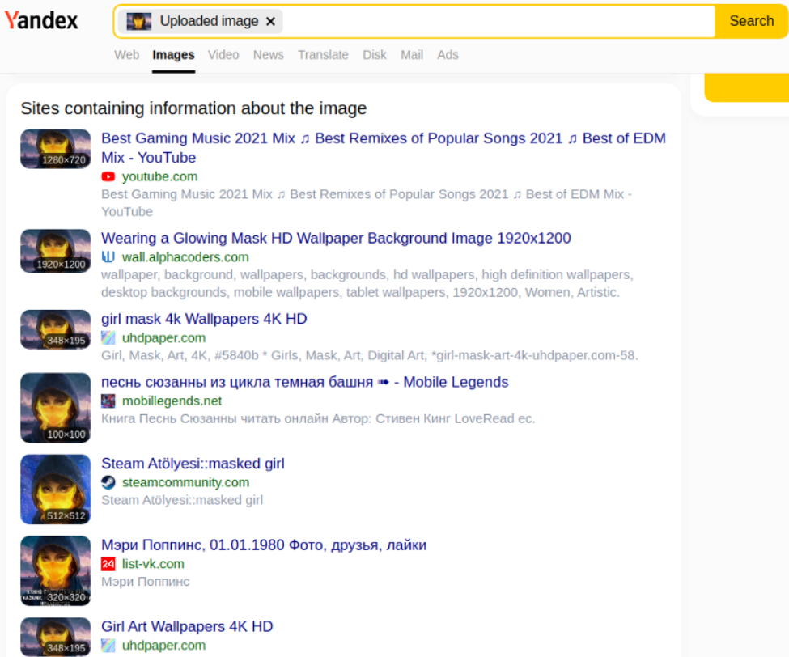This screenshot has width=789, height=657.
Task: Open Steam Atölyesi::masked girl result link
Action: tap(193, 464)
